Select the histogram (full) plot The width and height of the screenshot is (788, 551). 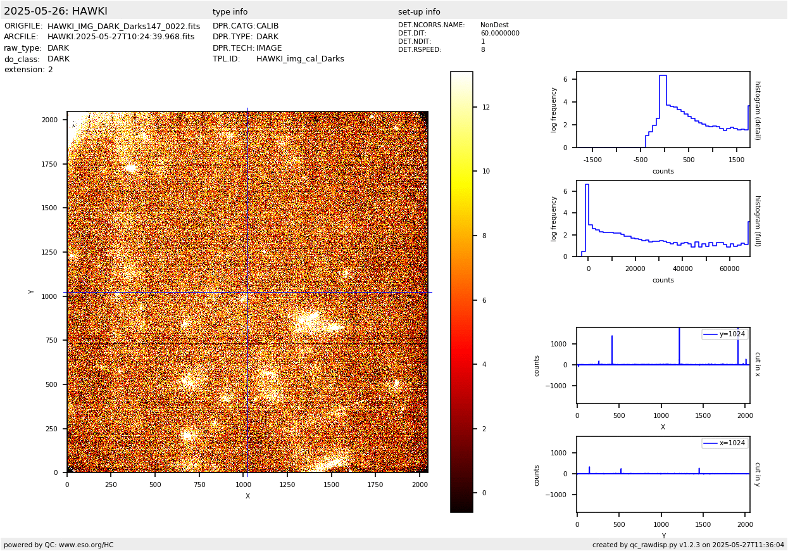coord(663,218)
